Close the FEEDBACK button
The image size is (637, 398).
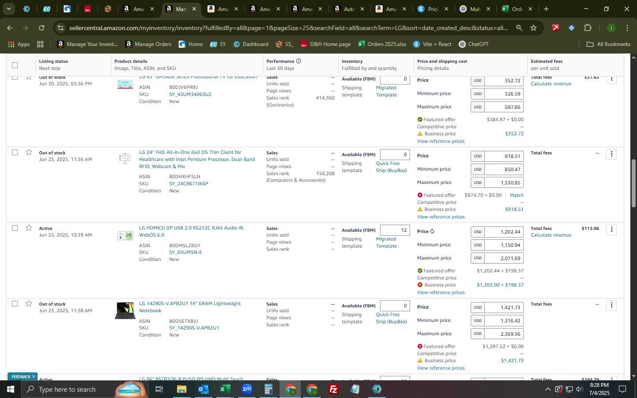click(x=33, y=377)
